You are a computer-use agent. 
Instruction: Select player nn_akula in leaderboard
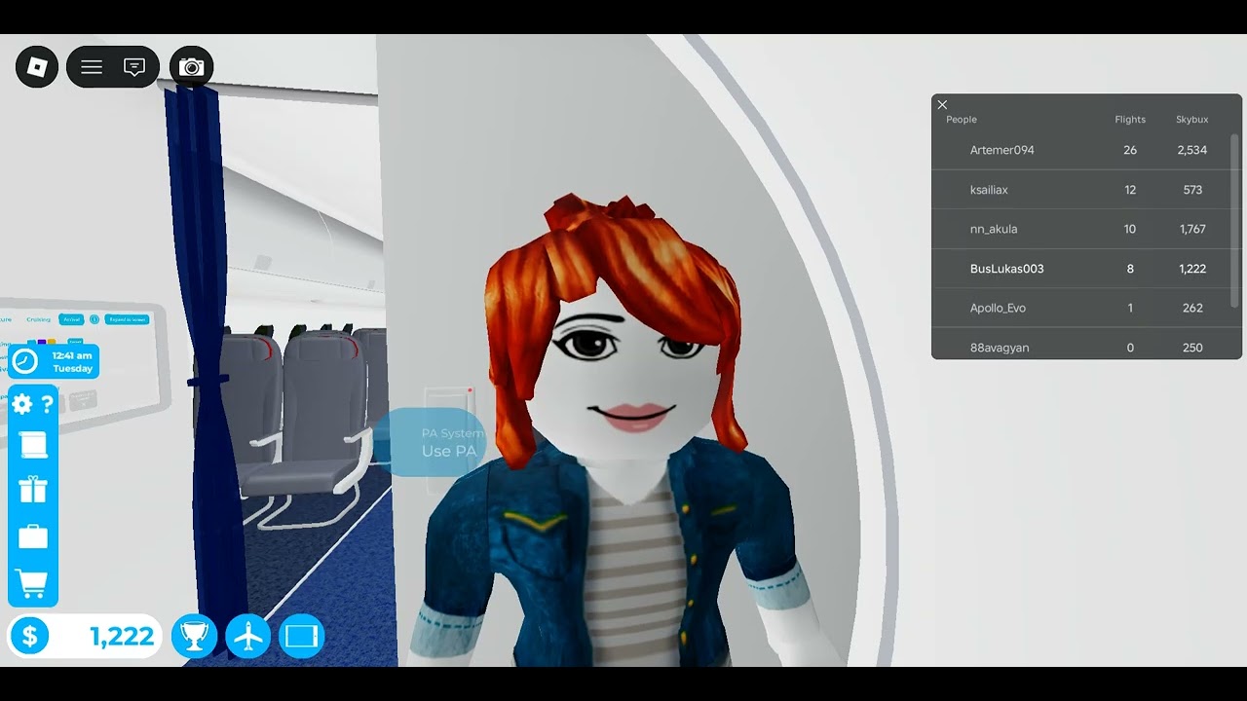coord(994,229)
